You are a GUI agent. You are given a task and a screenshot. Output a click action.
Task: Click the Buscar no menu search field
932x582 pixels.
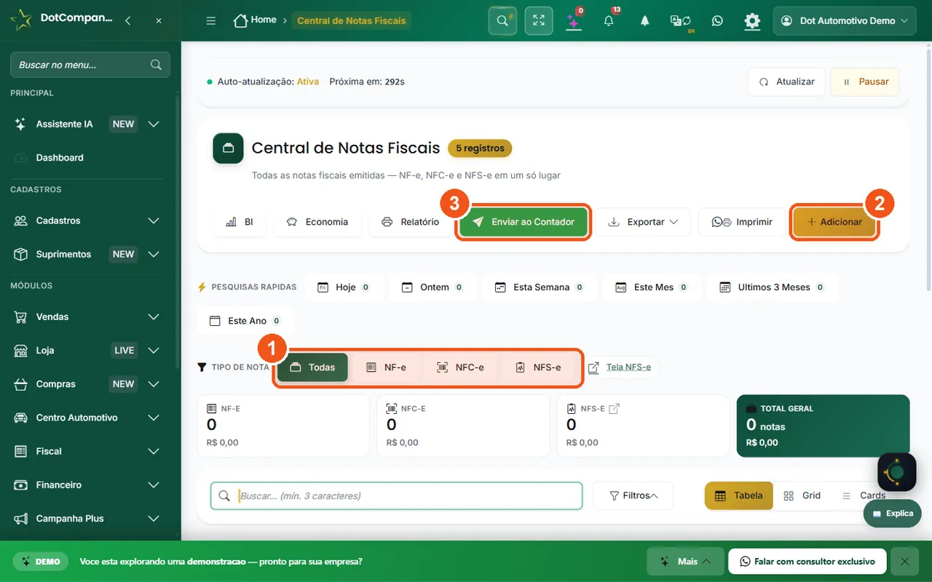(90, 65)
